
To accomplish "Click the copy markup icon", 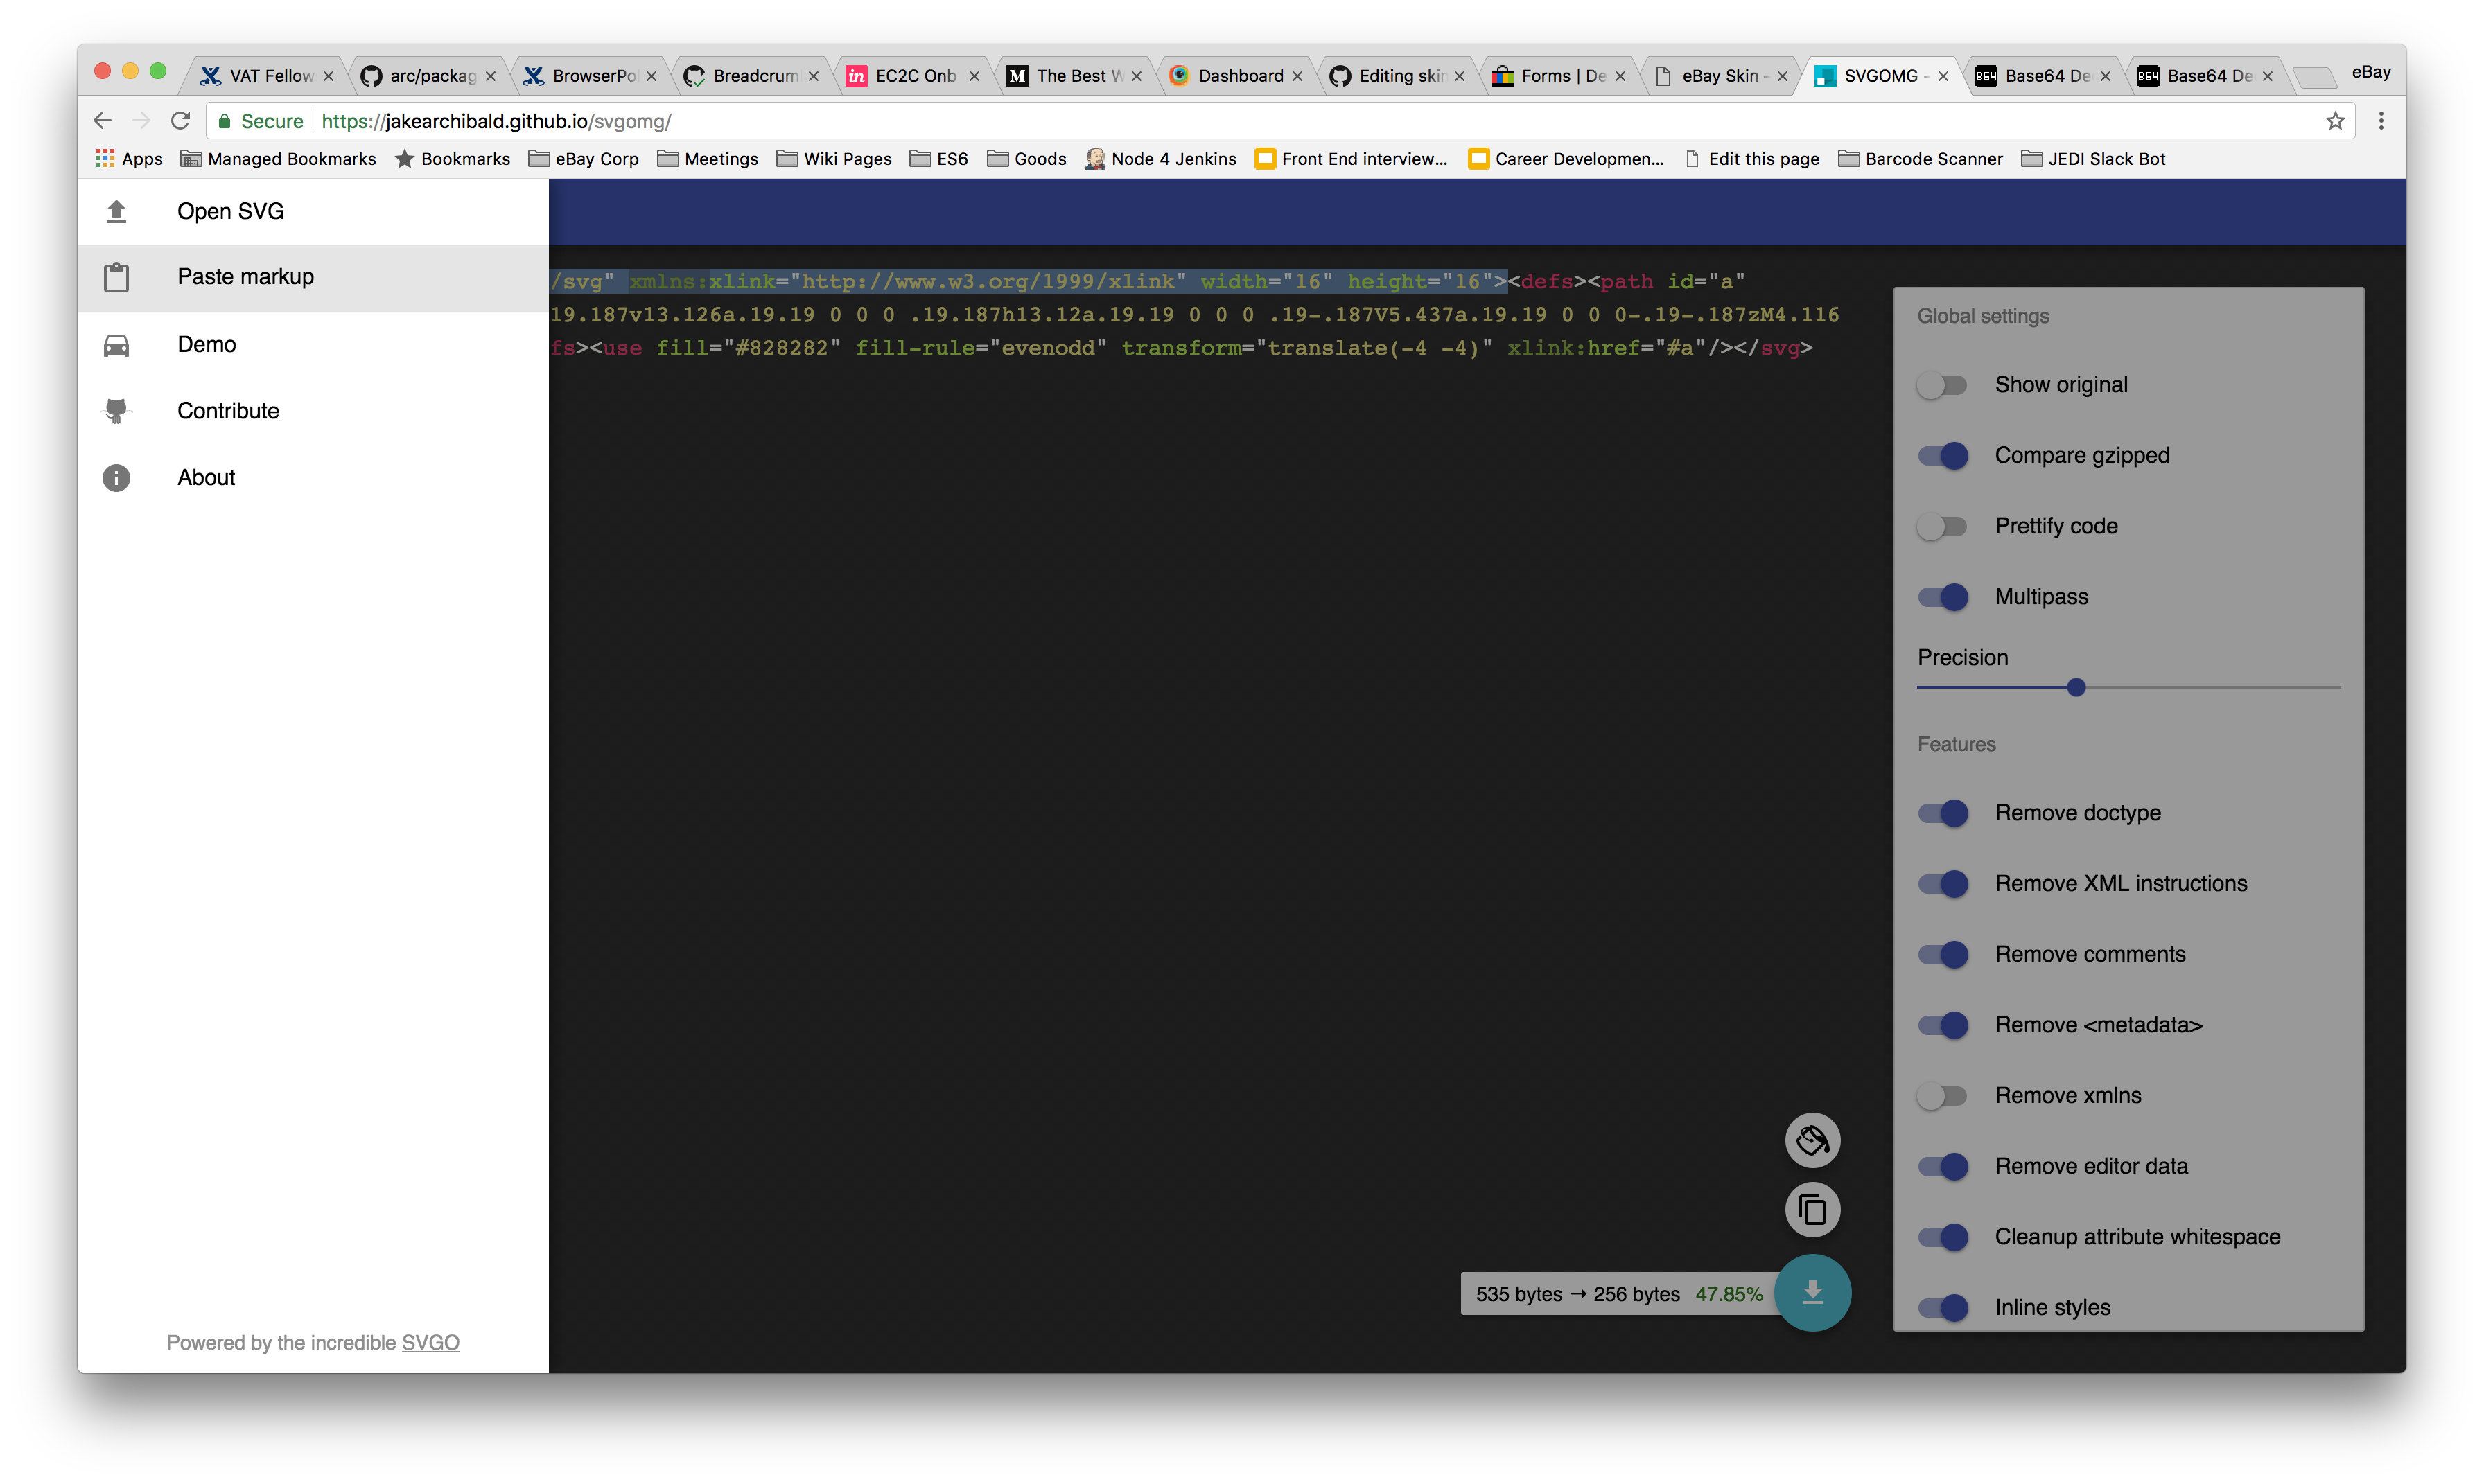I will 1812,1210.
